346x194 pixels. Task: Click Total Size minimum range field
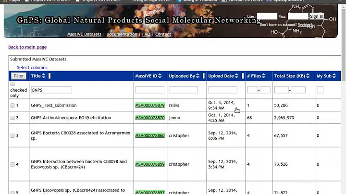[x=282, y=90]
